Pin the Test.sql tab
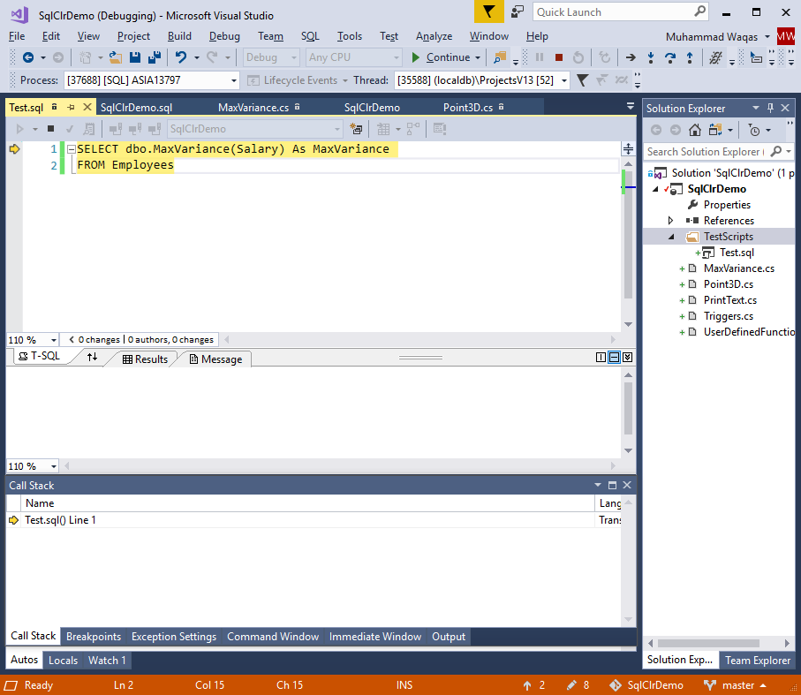The height and width of the screenshot is (695, 801). (x=71, y=107)
